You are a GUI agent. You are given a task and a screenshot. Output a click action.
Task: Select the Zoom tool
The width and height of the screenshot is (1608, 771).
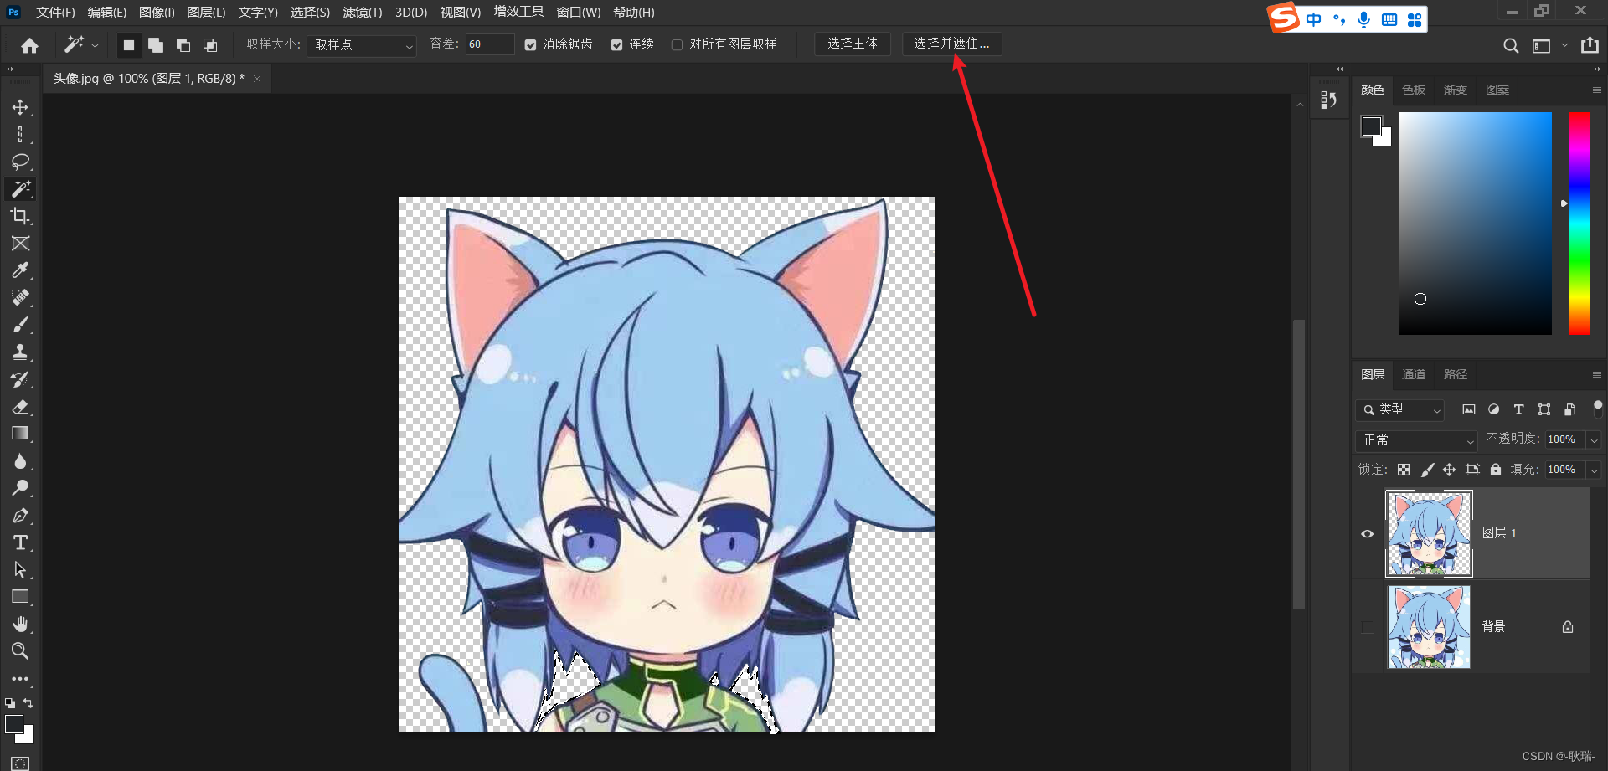coord(20,651)
